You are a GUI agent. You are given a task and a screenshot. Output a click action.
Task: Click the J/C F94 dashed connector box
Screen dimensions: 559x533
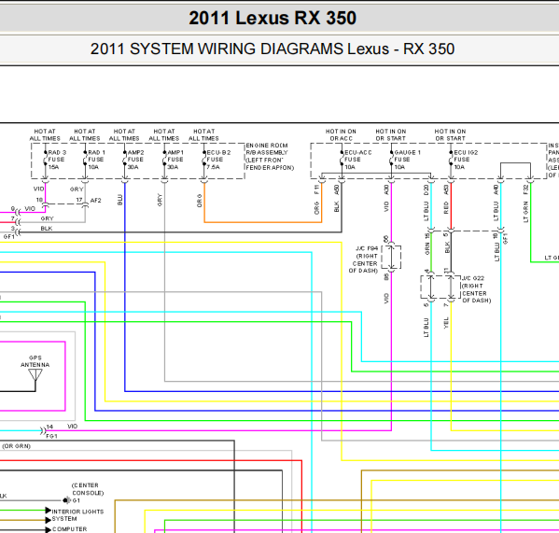pos(391,257)
